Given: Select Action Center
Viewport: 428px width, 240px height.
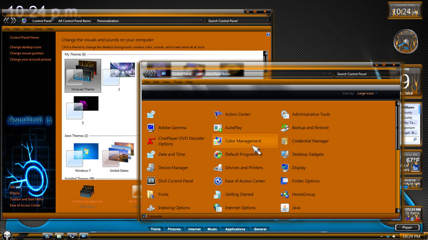Looking at the screenshot, I should tap(237, 114).
